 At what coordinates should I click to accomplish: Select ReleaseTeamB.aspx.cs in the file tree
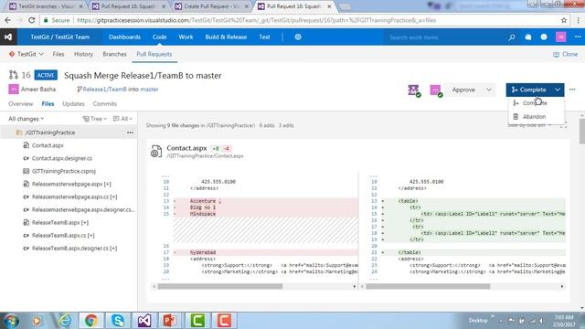coord(63,236)
